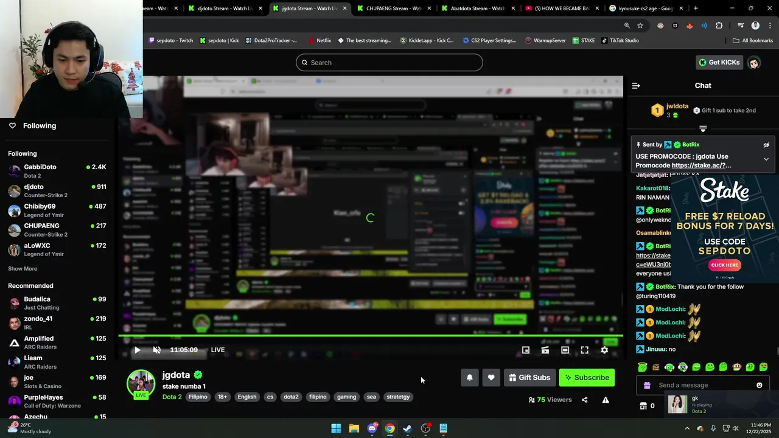Open the gift icon in chat box

[646, 385]
